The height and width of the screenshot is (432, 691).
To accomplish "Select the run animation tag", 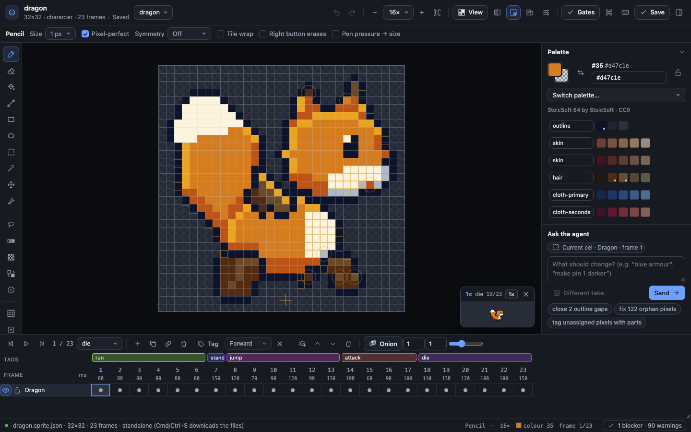I will point(149,358).
